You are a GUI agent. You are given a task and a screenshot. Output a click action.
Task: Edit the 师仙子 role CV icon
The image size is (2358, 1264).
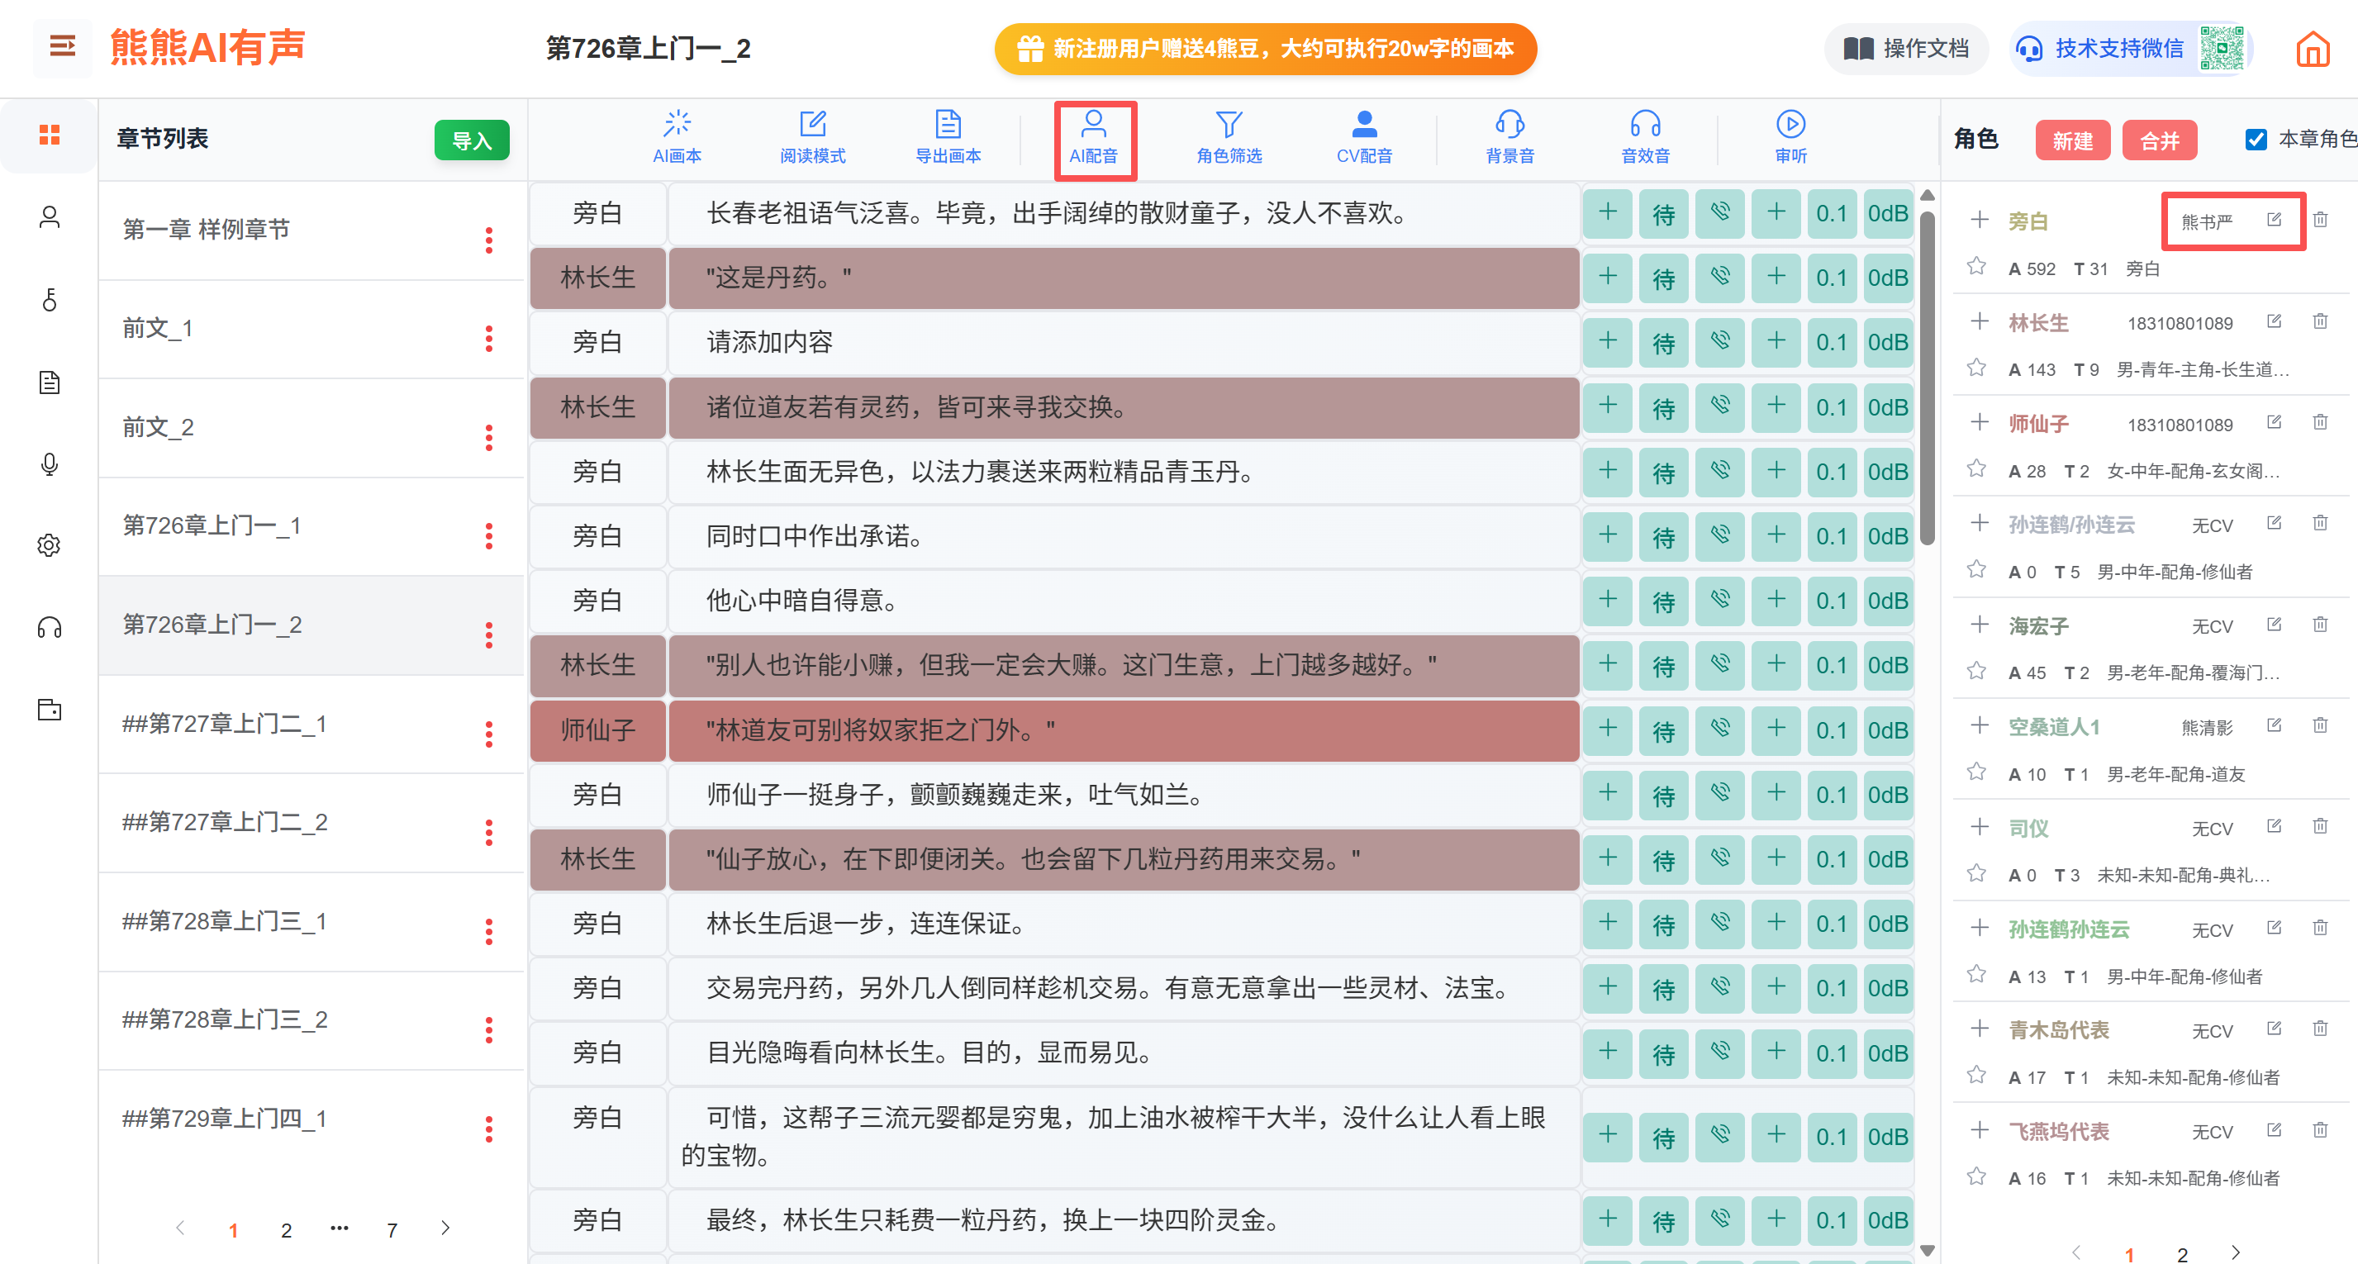[x=2274, y=422]
